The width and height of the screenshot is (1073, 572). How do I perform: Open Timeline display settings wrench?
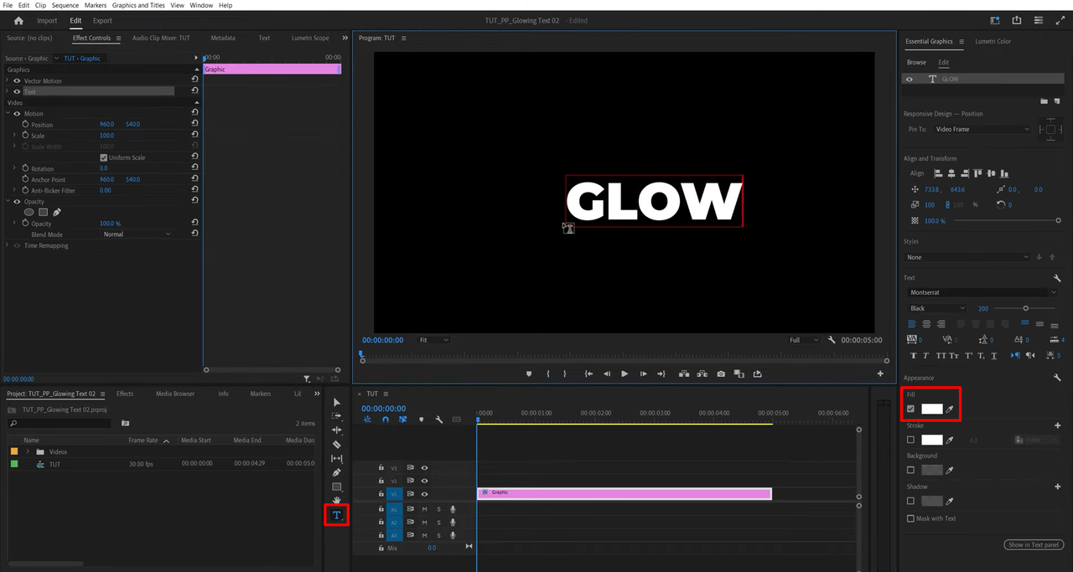tap(438, 420)
